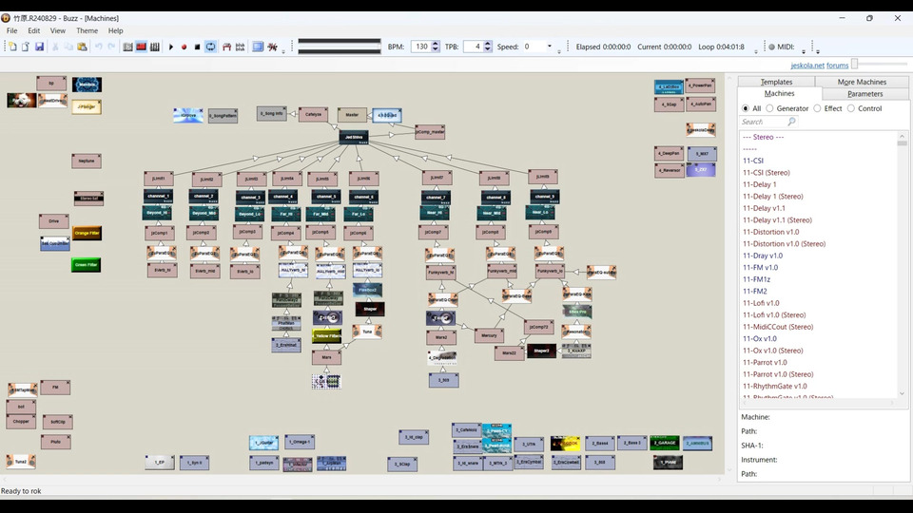
Task: Toggle the Loop playback icon
Action: point(211,47)
